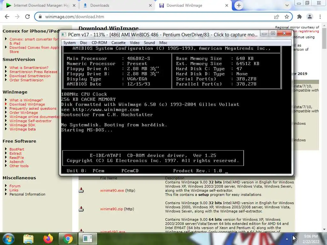Open Order SmartVersion link

pyautogui.click(x=26, y=80)
